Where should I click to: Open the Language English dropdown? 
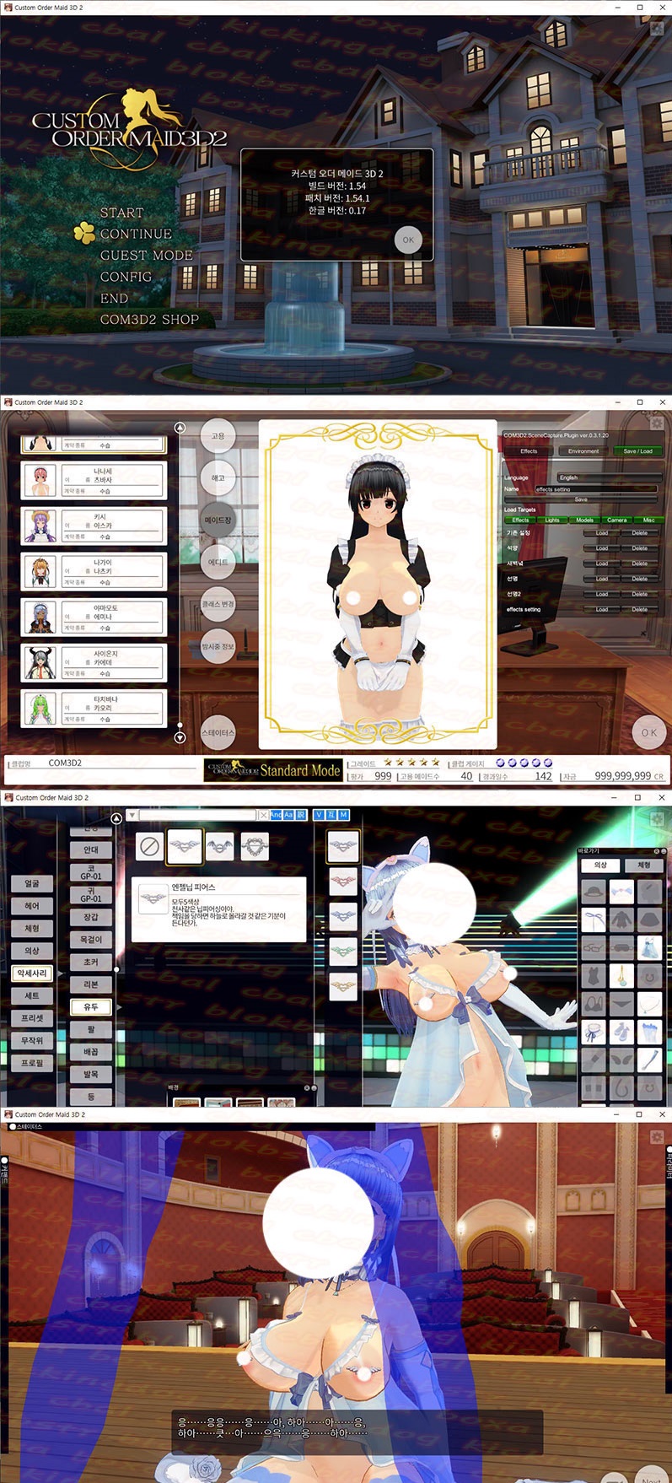pyautogui.click(x=609, y=477)
